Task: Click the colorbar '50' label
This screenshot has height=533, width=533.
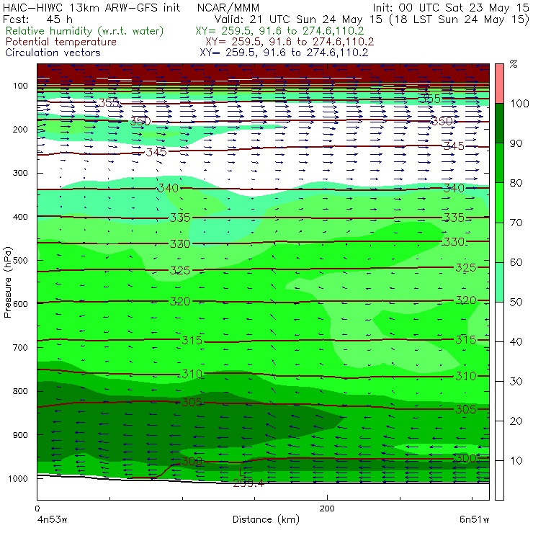Action: [516, 303]
